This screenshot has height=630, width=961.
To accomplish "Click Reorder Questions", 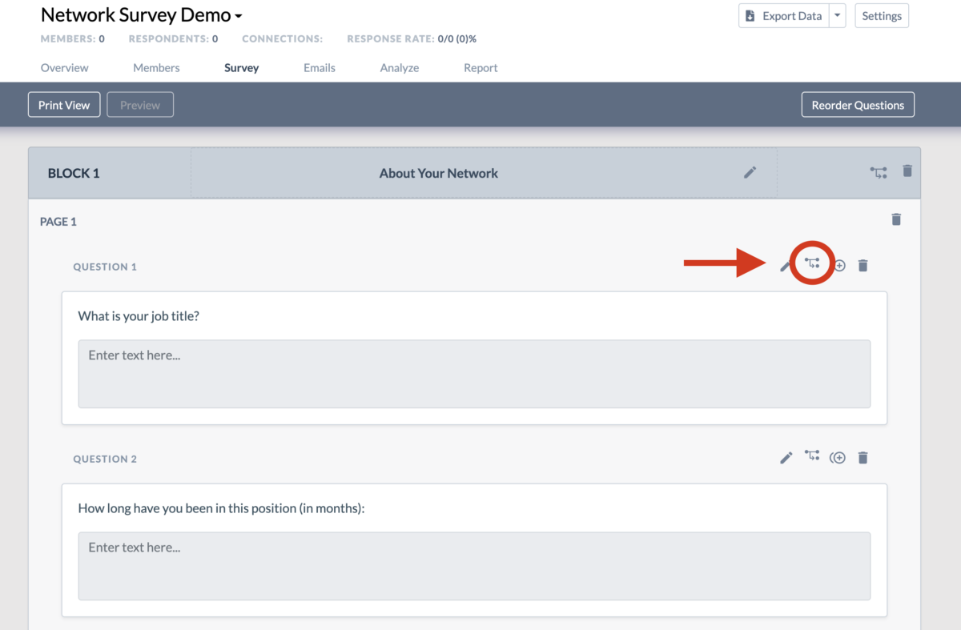I will (x=858, y=104).
